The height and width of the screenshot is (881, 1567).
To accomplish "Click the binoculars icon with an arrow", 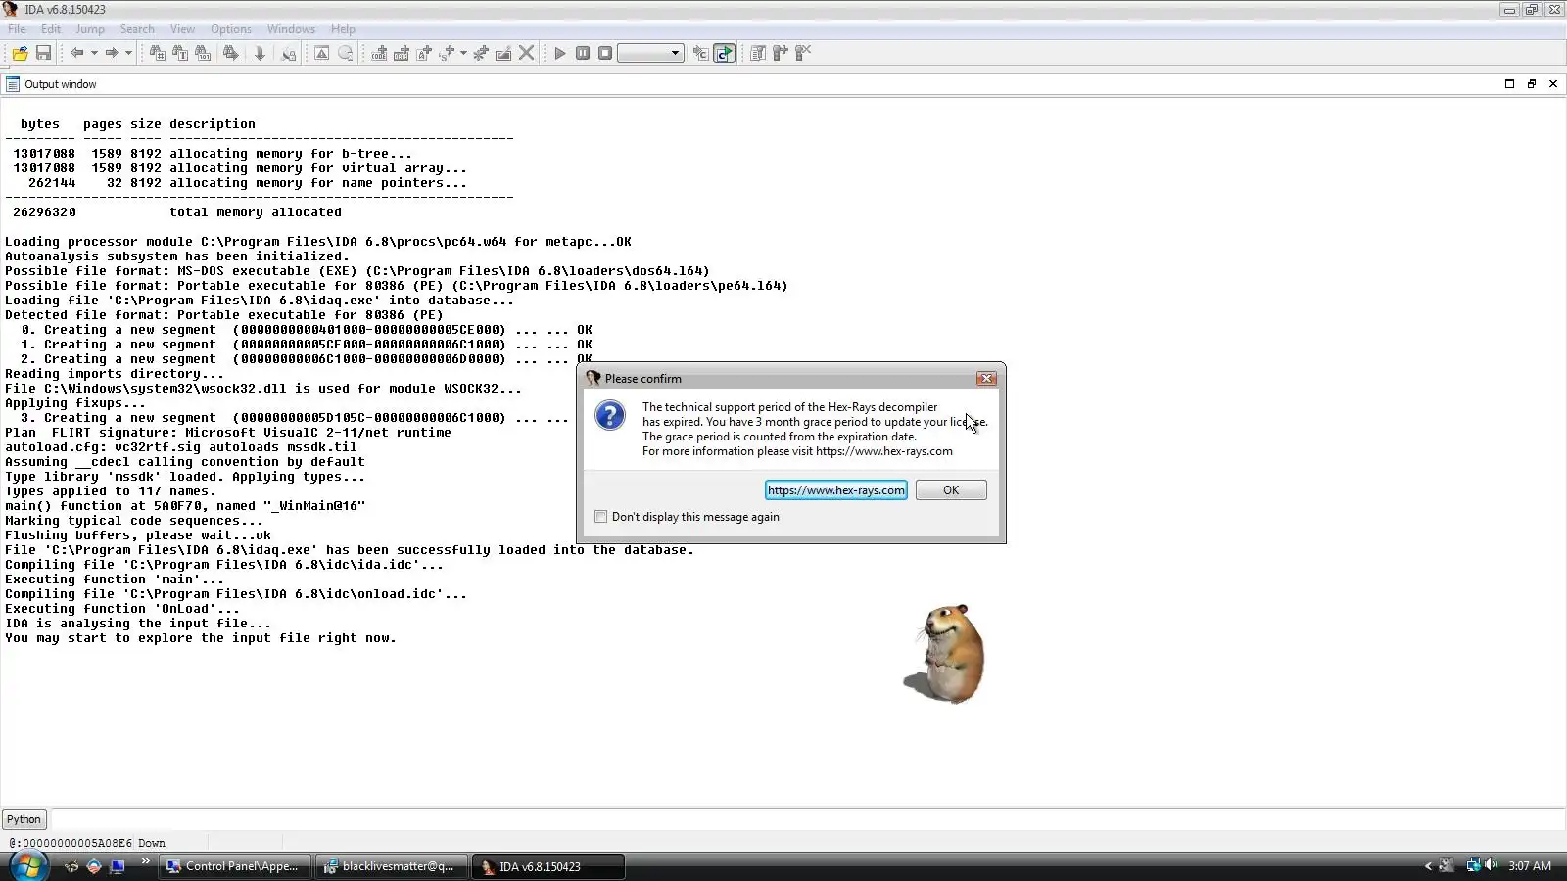I will click(231, 53).
